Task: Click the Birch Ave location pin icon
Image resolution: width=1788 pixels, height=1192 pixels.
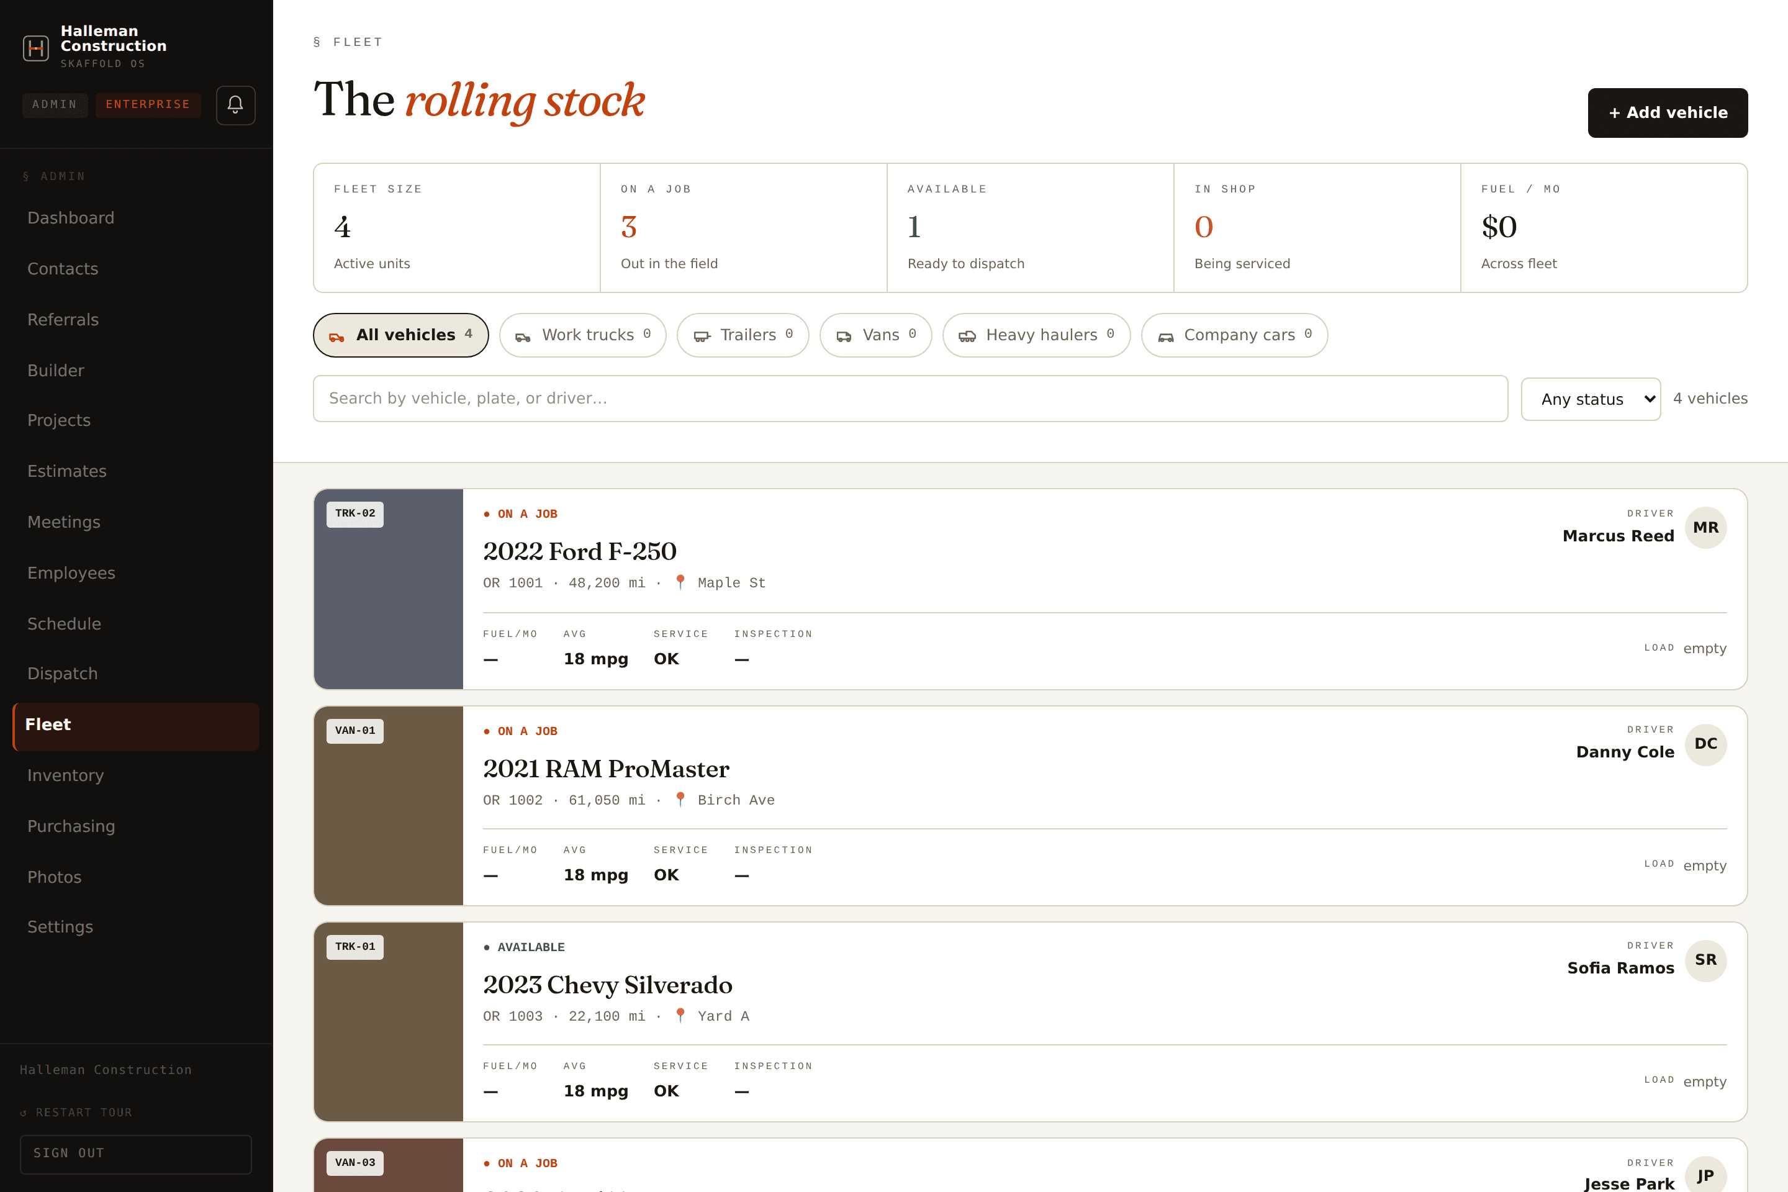Action: pyautogui.click(x=680, y=800)
